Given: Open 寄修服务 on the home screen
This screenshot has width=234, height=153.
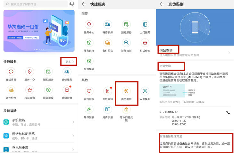Looking at the screenshot, I should click(67, 74).
